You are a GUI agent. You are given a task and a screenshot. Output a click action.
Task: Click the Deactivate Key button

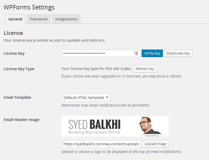click(x=178, y=53)
